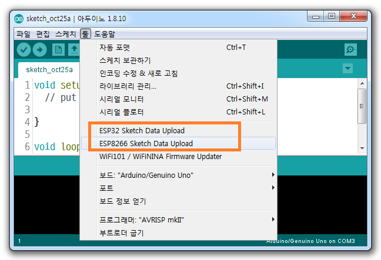Switch to sketch_oct25a tab
This screenshot has width=381, height=260.
point(49,70)
